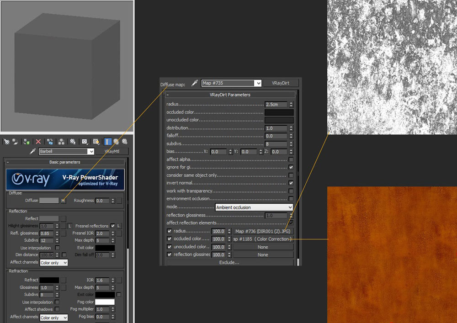The width and height of the screenshot is (457, 323).
Task: Click the Exclude... button
Action: pos(229,263)
